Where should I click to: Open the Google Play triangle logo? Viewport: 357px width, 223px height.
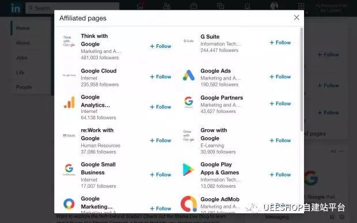pos(188,169)
